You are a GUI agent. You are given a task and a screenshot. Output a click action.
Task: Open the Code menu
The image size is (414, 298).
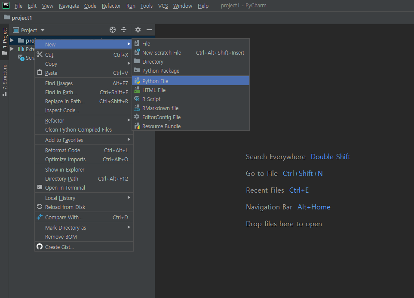90,6
